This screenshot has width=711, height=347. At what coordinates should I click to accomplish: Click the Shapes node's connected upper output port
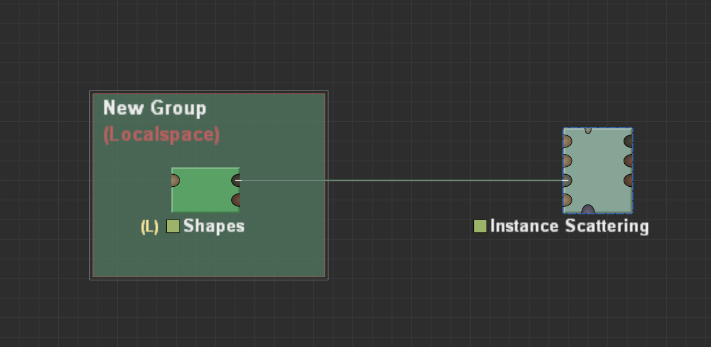tap(236, 181)
